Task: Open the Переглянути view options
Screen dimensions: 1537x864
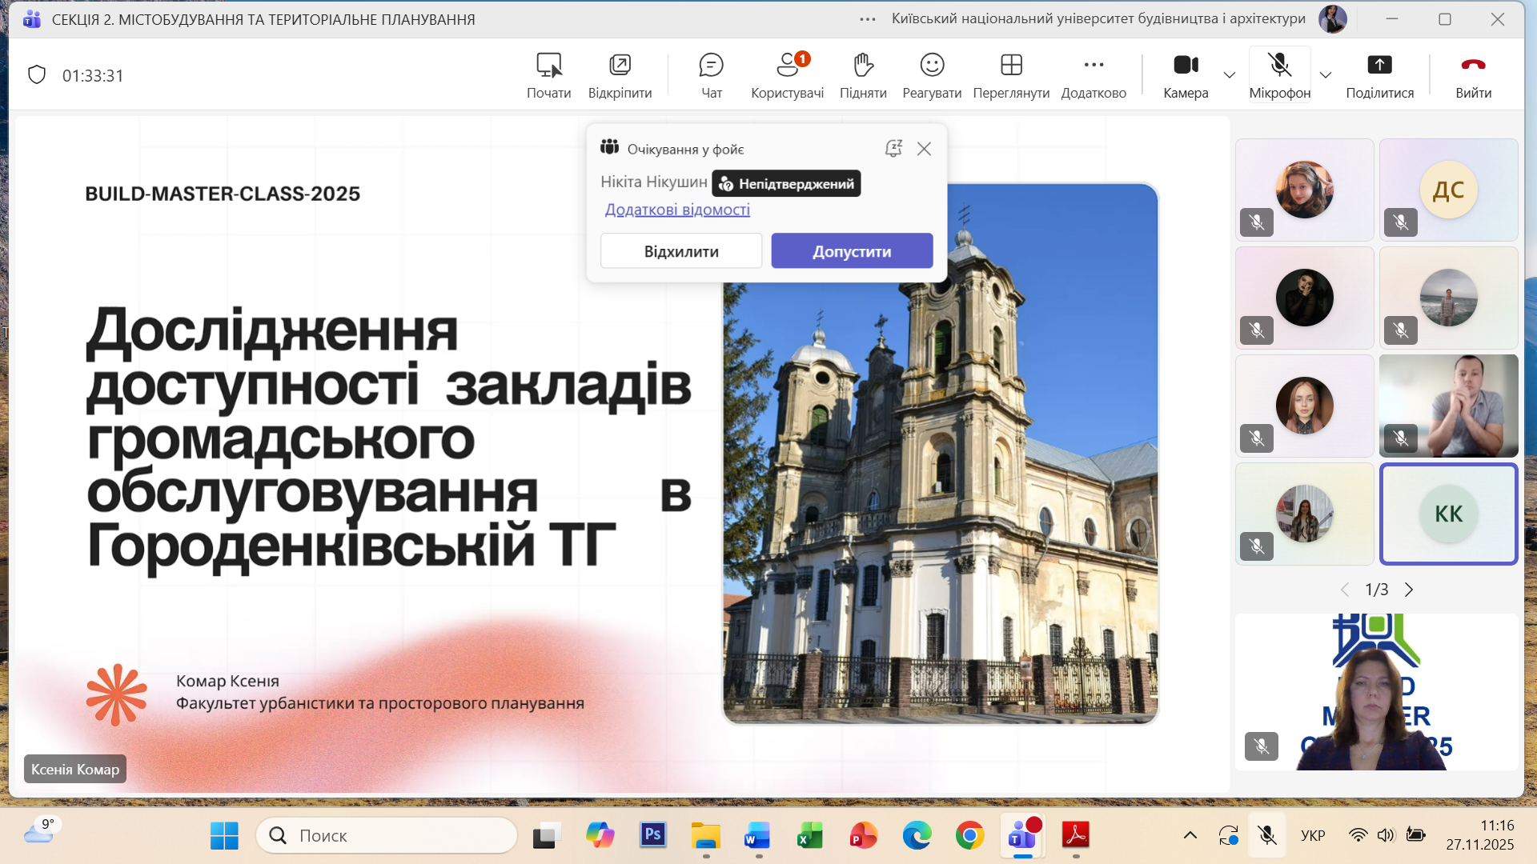Action: click(x=1011, y=75)
